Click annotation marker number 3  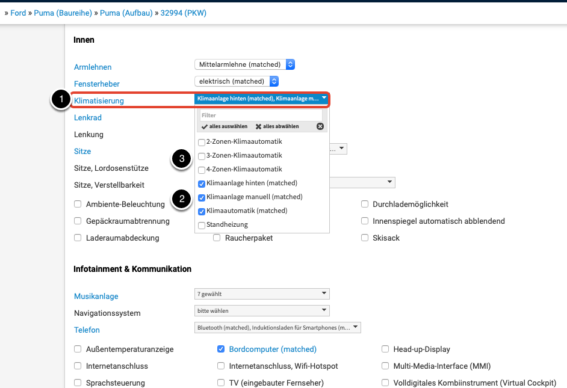[182, 159]
